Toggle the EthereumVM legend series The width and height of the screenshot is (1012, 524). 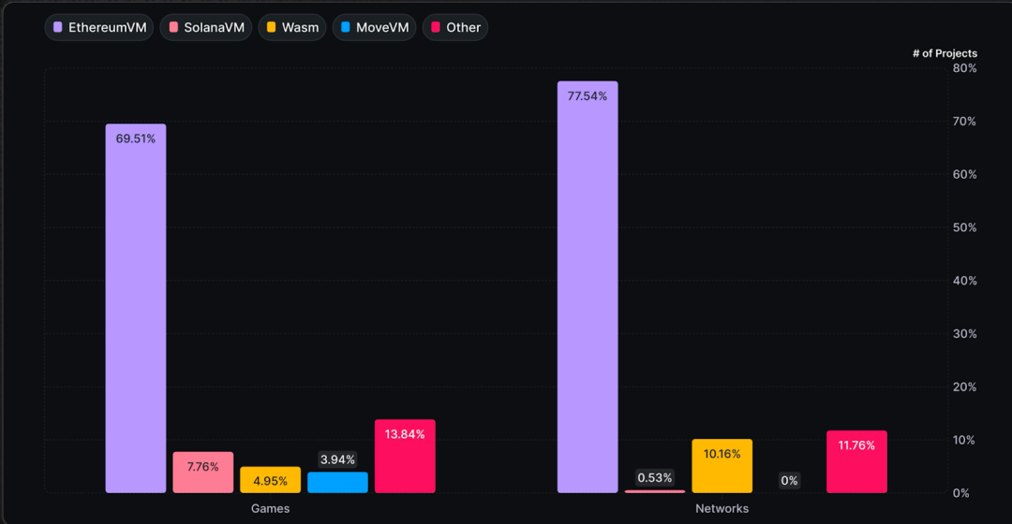98,27
